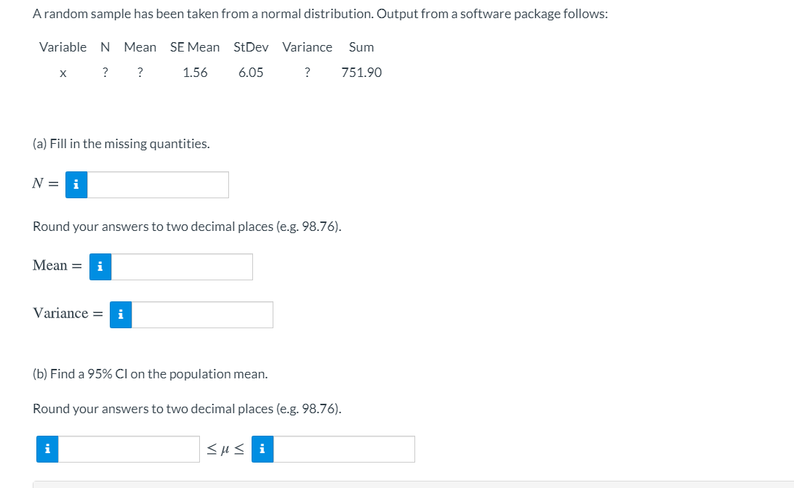
Task: Click the question mark under the Mean column
Action: point(140,72)
